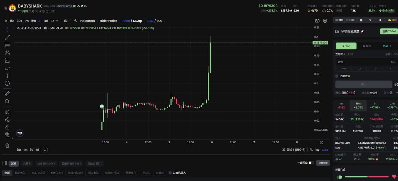Select the ruler measure tool
Viewport: 398px width, 181px height.
(x=7, y=94)
